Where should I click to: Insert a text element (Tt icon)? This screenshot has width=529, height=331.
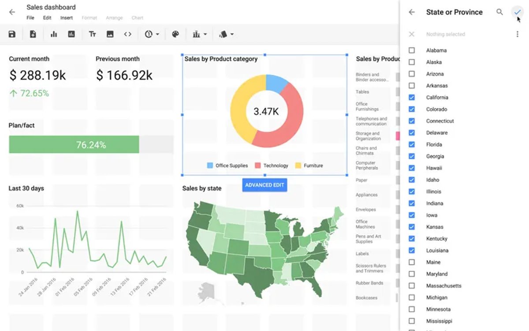coord(92,34)
